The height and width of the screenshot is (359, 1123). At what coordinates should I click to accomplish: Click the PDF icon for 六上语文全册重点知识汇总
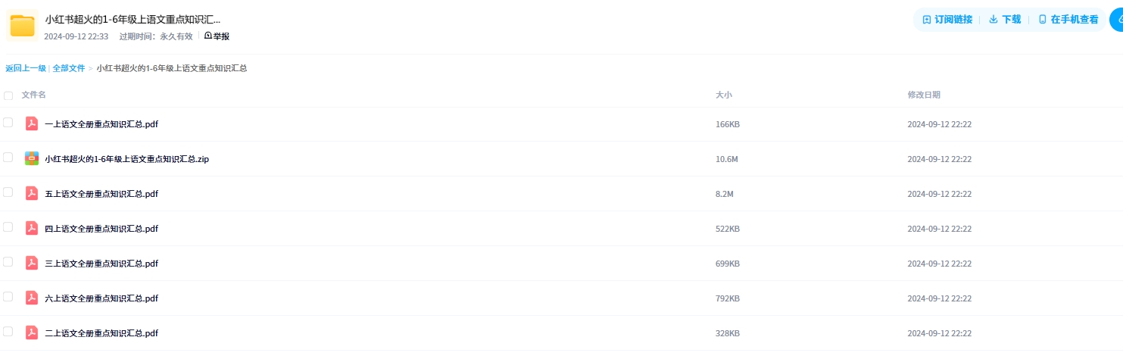coord(32,298)
